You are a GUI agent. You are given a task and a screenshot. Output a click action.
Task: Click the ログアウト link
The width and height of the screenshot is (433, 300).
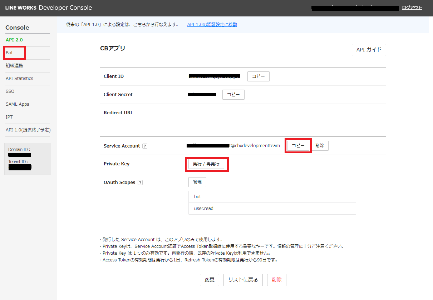click(412, 7)
